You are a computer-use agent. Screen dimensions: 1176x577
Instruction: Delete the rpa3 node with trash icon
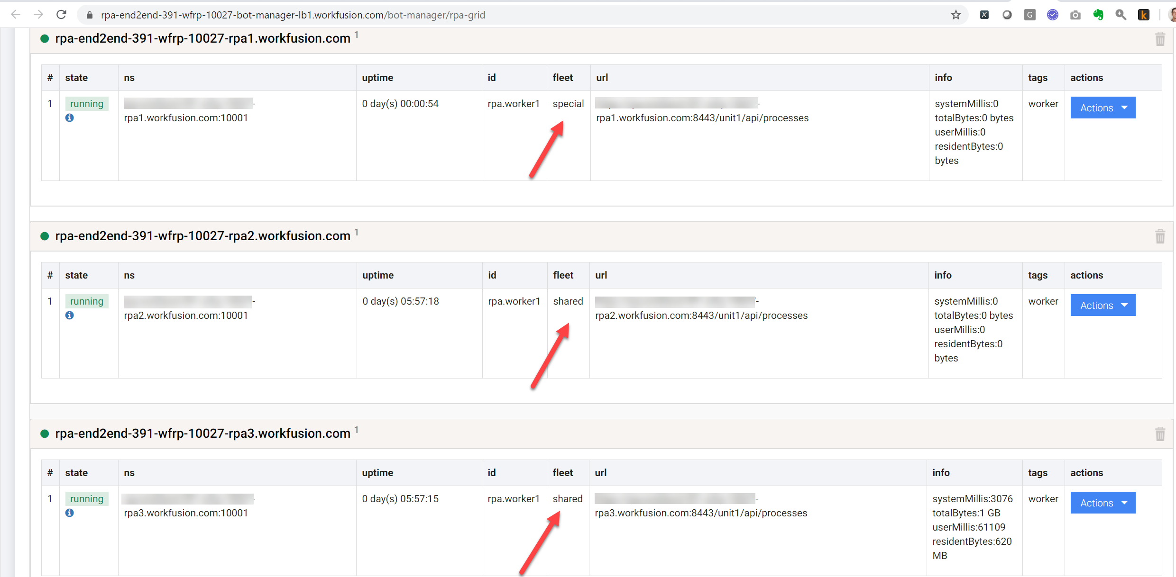point(1160,434)
